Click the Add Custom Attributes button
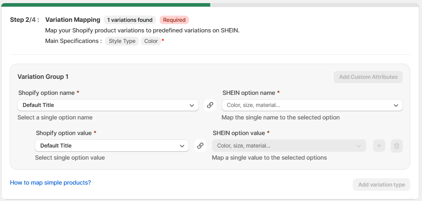The width and height of the screenshot is (422, 201). pyautogui.click(x=368, y=77)
